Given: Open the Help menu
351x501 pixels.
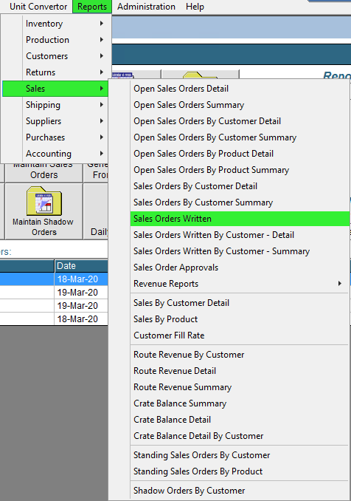Looking at the screenshot, I should tap(195, 7).
